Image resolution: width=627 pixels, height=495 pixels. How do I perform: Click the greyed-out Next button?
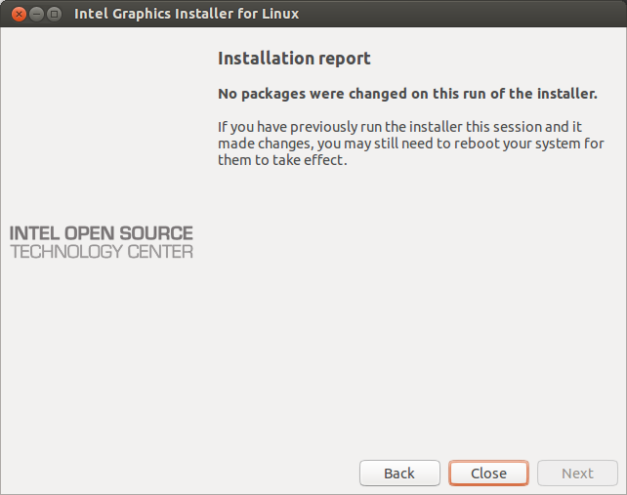576,474
